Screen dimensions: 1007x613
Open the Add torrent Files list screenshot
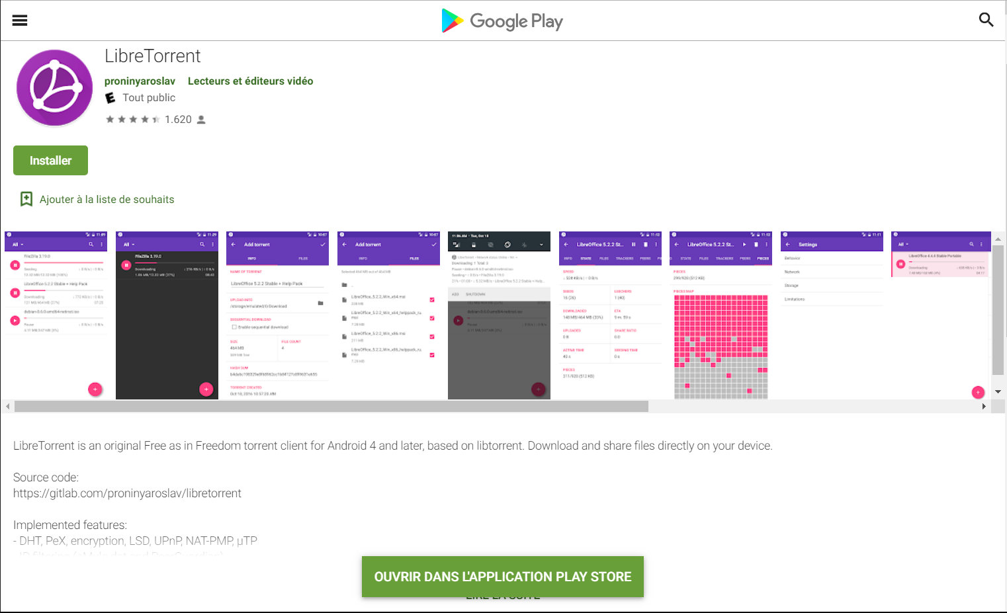point(388,315)
